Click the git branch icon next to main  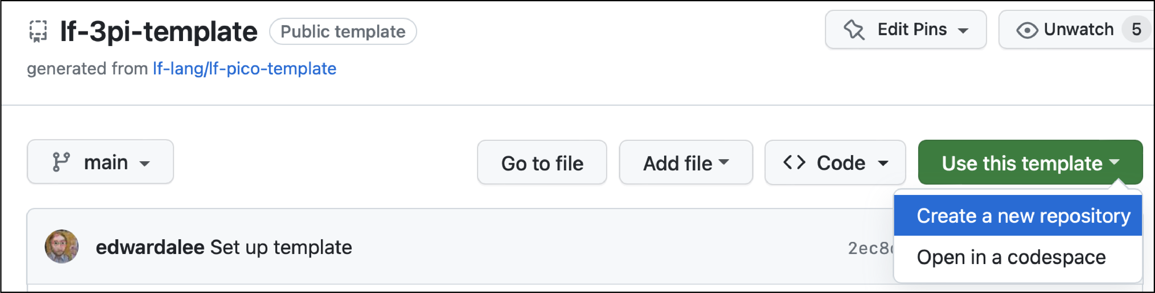coord(61,162)
